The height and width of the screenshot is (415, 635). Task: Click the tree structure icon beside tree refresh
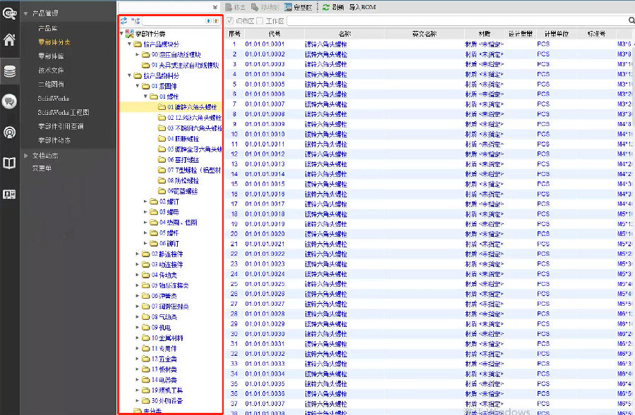[135, 21]
